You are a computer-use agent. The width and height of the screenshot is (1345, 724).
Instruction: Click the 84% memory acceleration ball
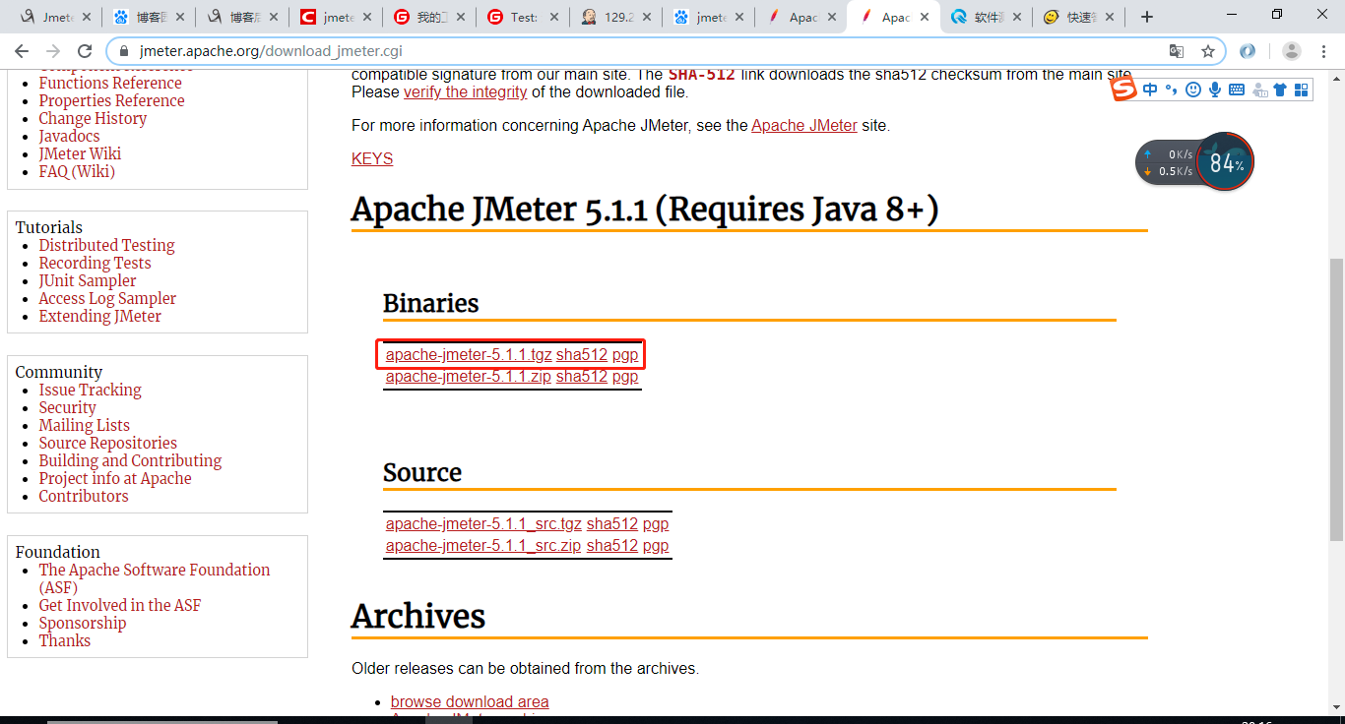[x=1224, y=162]
